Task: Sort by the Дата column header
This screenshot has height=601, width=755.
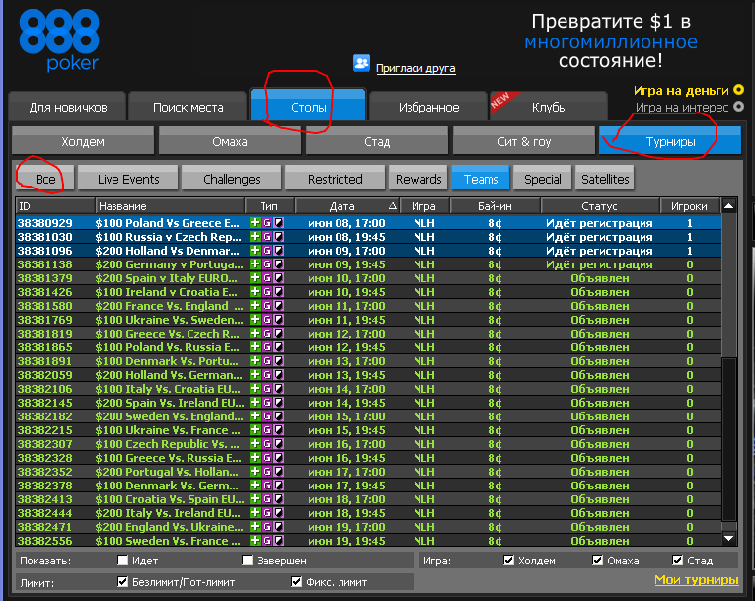Action: coord(347,206)
